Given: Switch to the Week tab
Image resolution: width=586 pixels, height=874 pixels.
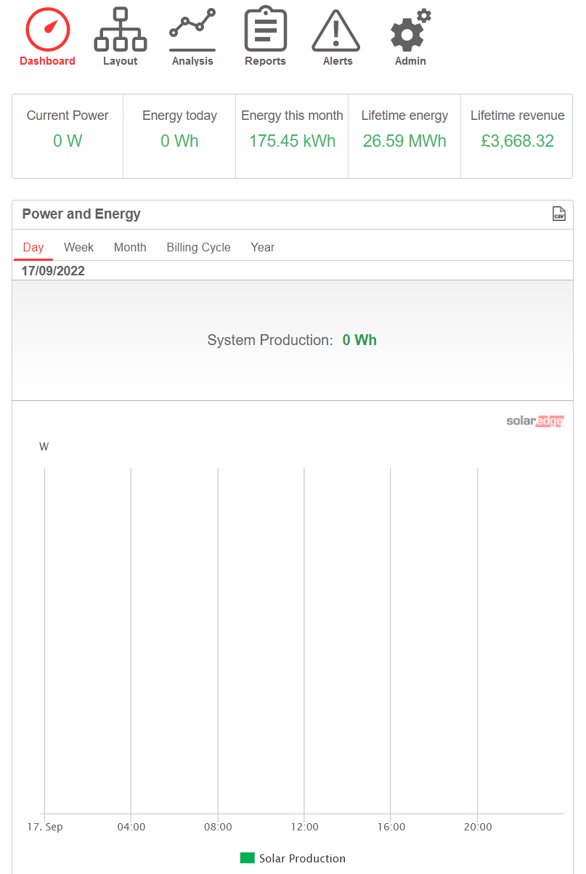Looking at the screenshot, I should point(78,247).
